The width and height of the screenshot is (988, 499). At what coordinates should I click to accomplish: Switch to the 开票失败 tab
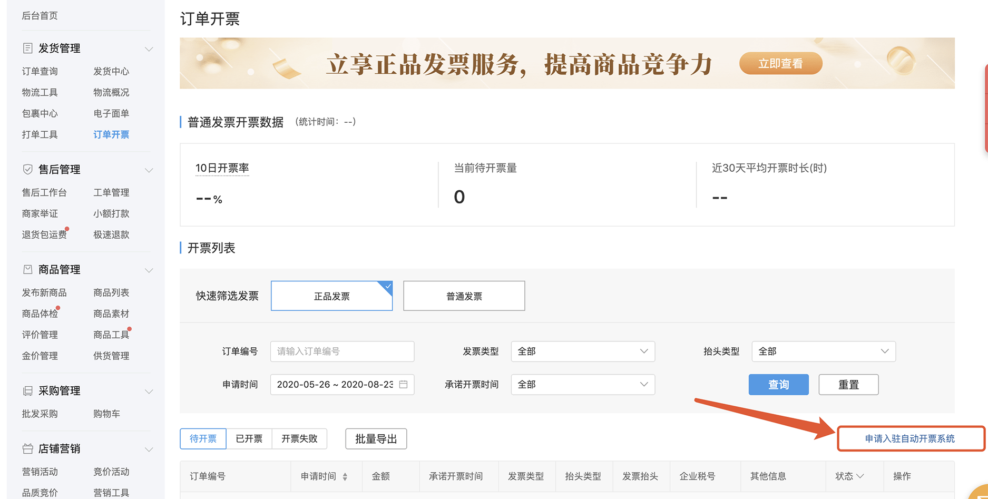[299, 439]
